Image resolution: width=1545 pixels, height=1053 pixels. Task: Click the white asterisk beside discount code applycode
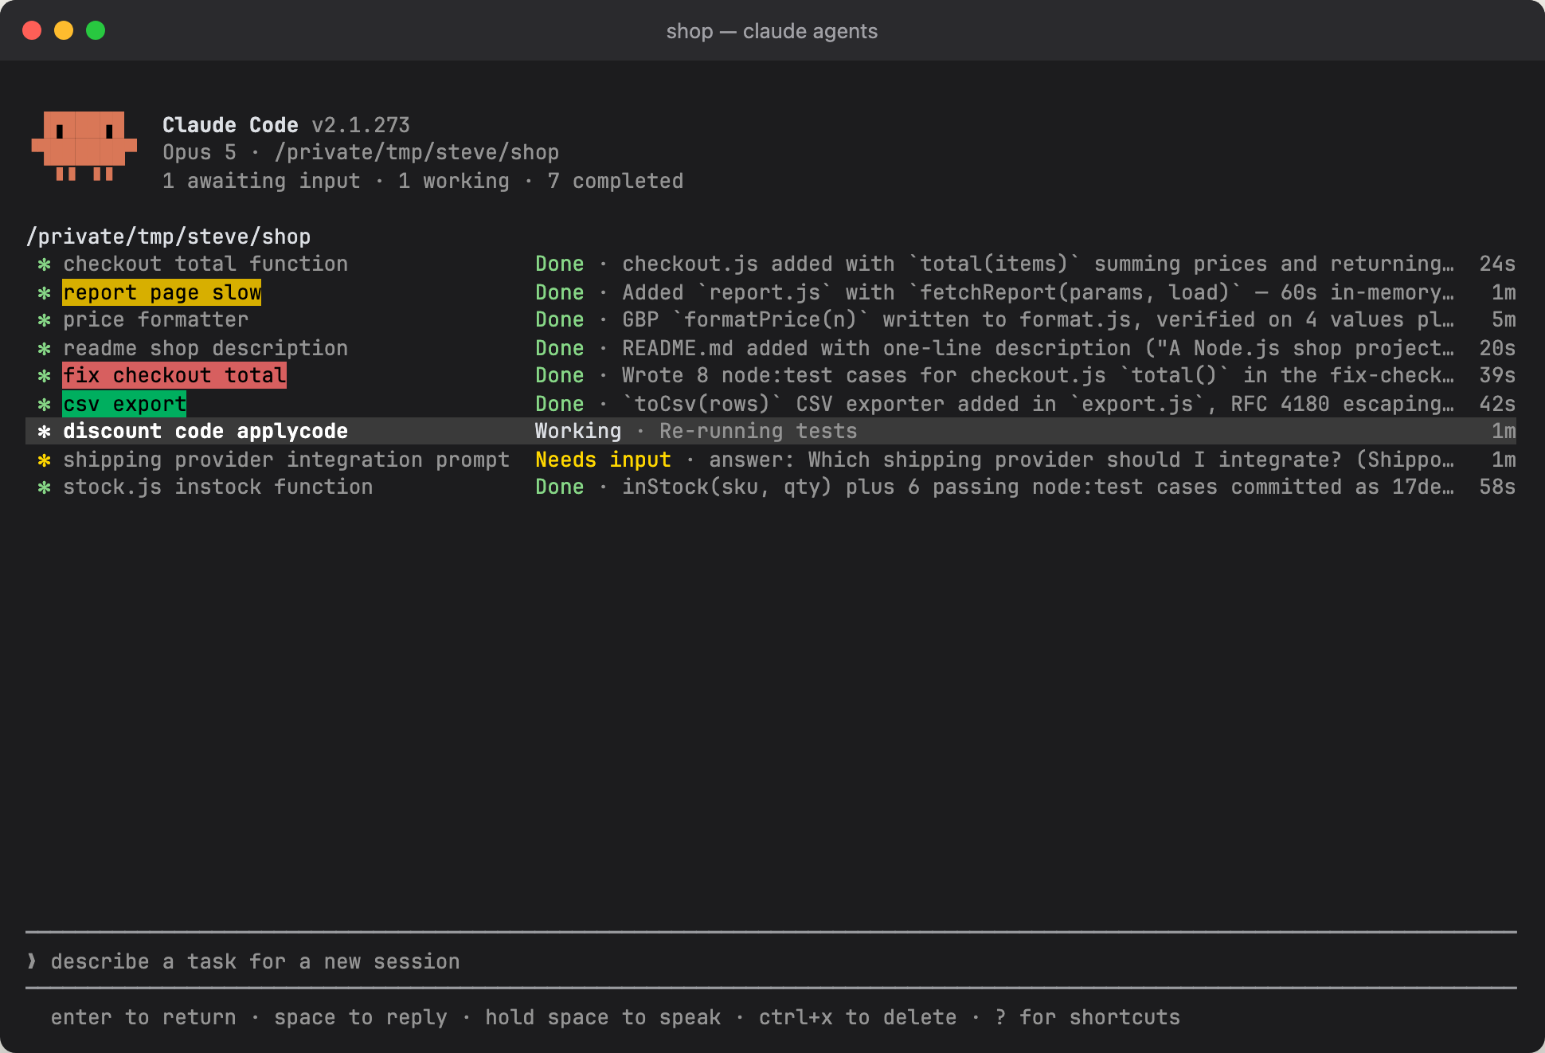coord(45,432)
